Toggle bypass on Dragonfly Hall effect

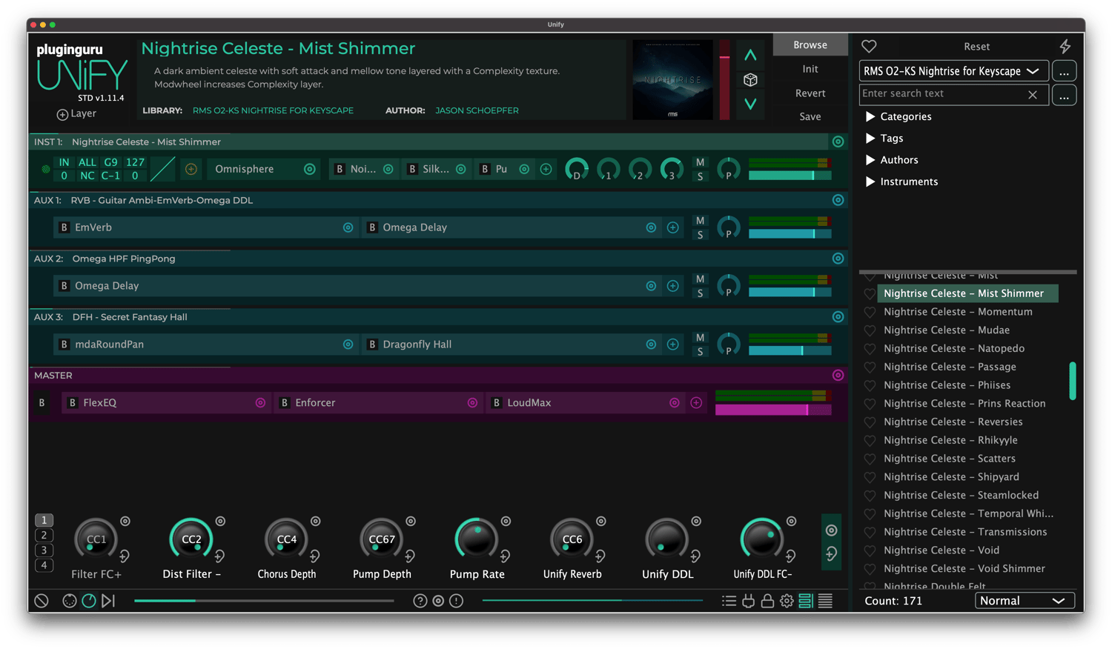tap(372, 345)
